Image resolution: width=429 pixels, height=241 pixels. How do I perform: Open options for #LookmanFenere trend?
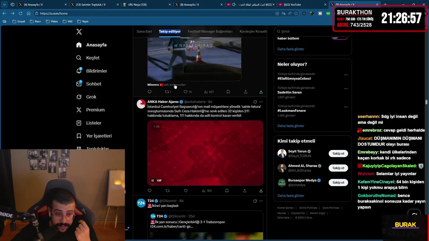click(346, 107)
